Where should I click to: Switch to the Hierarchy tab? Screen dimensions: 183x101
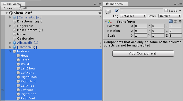click(13, 4)
